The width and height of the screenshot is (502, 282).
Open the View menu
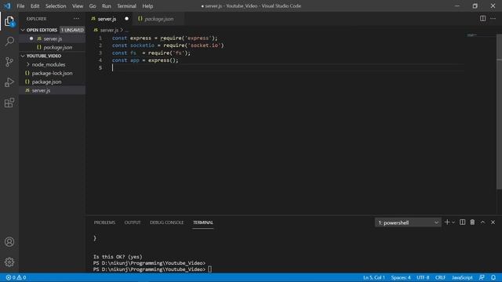(x=78, y=6)
